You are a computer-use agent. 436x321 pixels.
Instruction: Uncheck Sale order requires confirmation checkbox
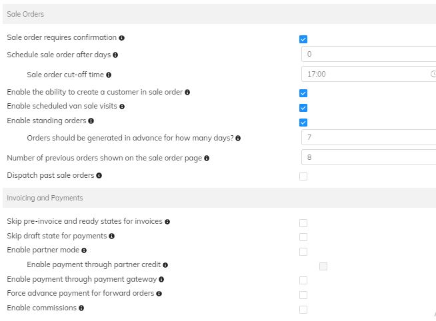point(303,39)
